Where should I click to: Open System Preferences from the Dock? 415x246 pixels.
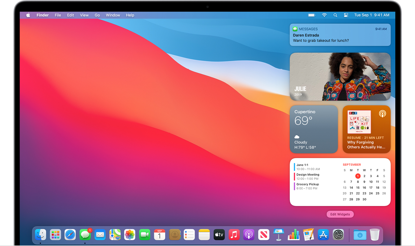[338, 235]
